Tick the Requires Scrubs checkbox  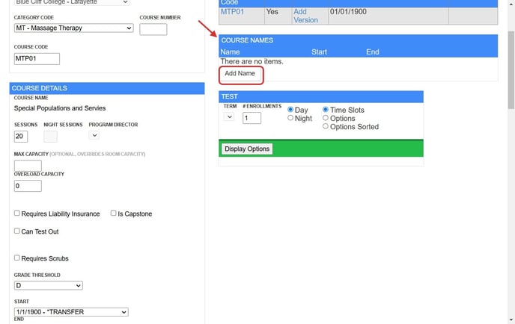[17, 258]
